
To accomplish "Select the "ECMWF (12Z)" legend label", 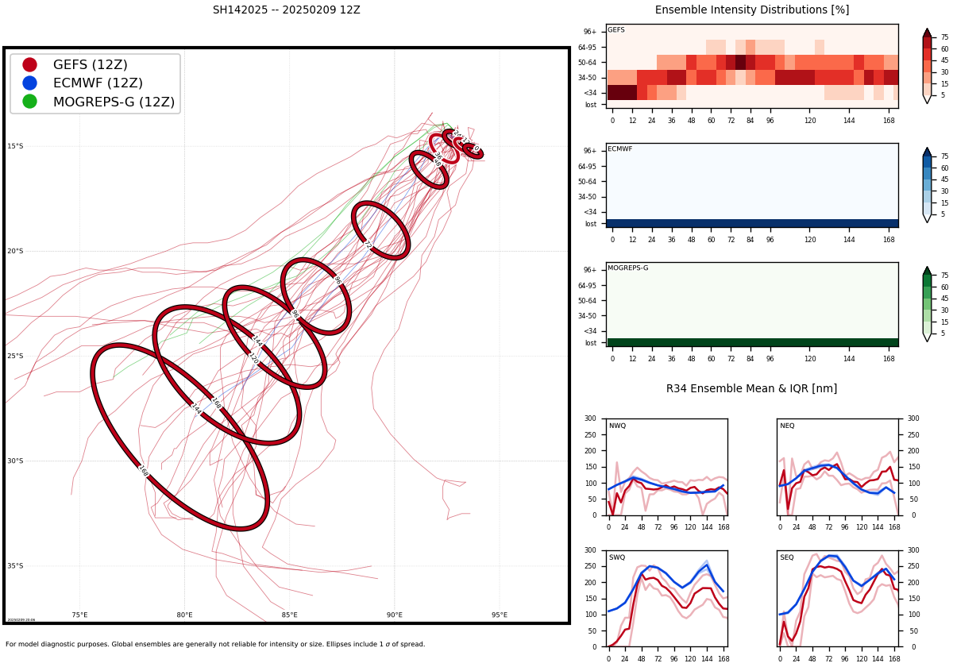I will pyautogui.click(x=98, y=83).
